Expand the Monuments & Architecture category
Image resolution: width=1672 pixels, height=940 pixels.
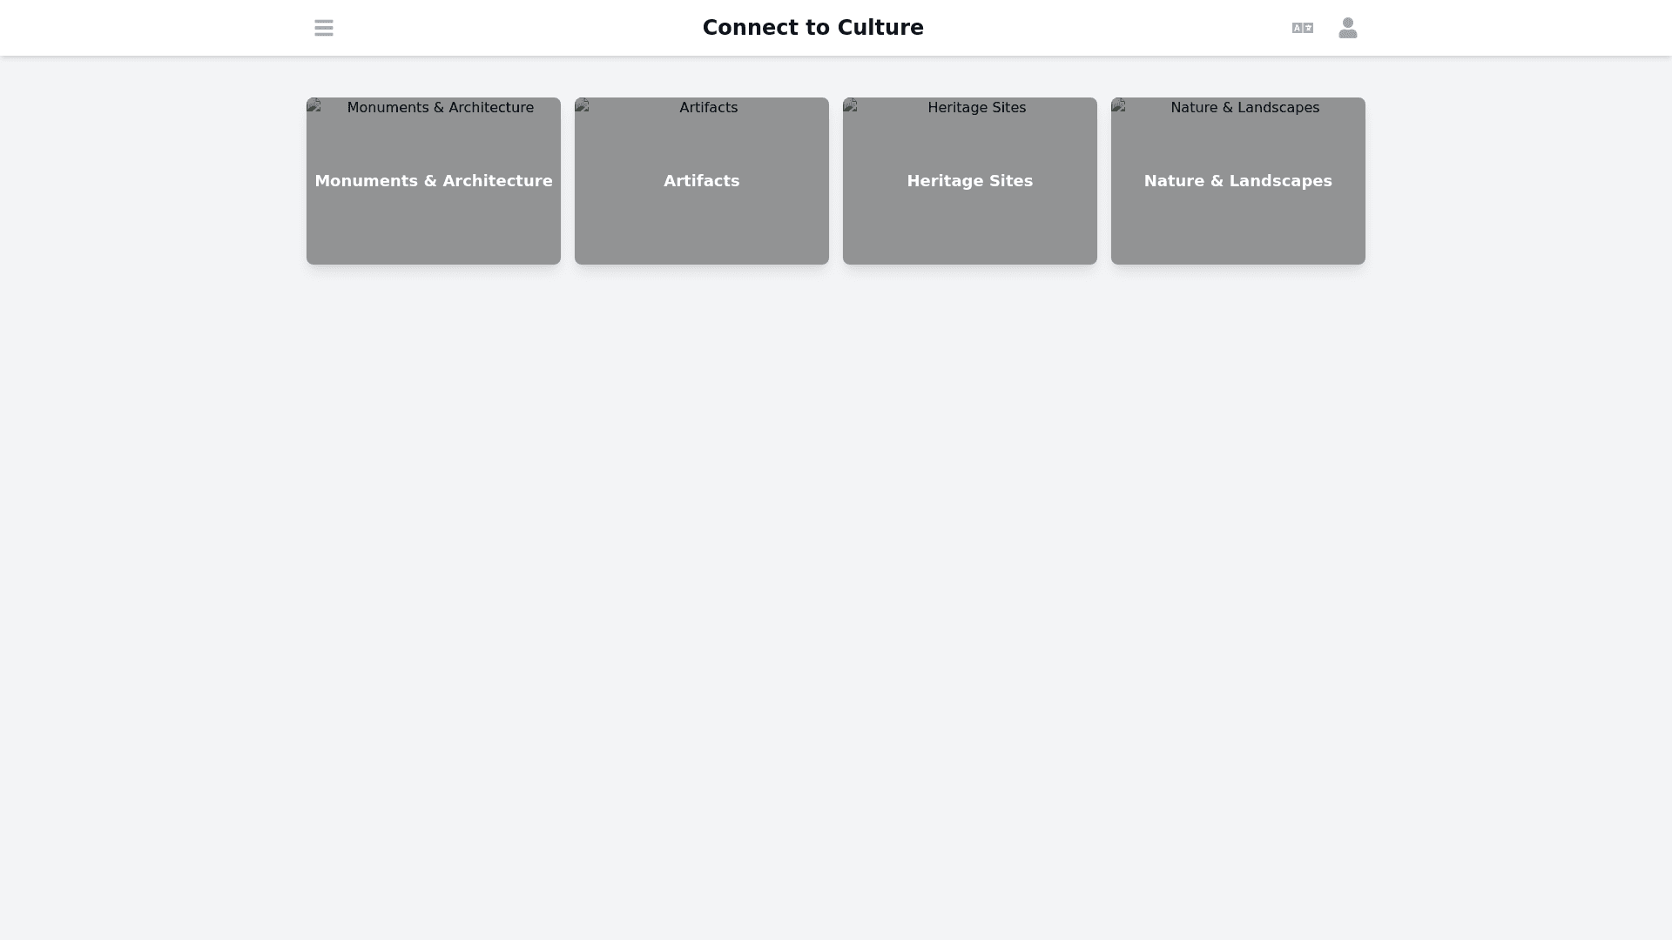pos(433,180)
